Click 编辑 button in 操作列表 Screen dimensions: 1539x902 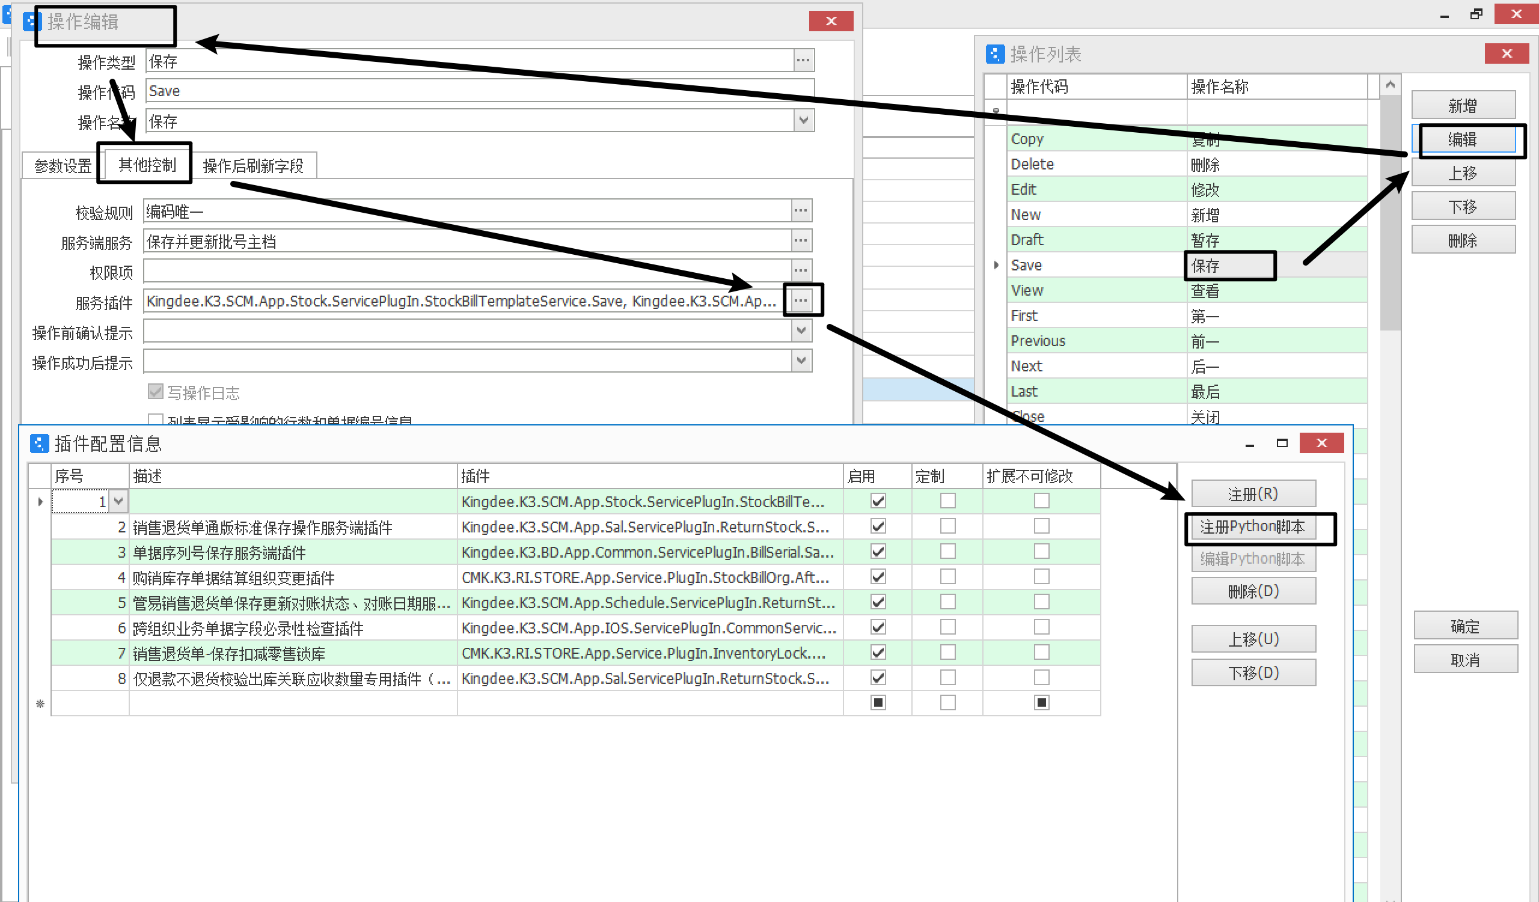1463,139
